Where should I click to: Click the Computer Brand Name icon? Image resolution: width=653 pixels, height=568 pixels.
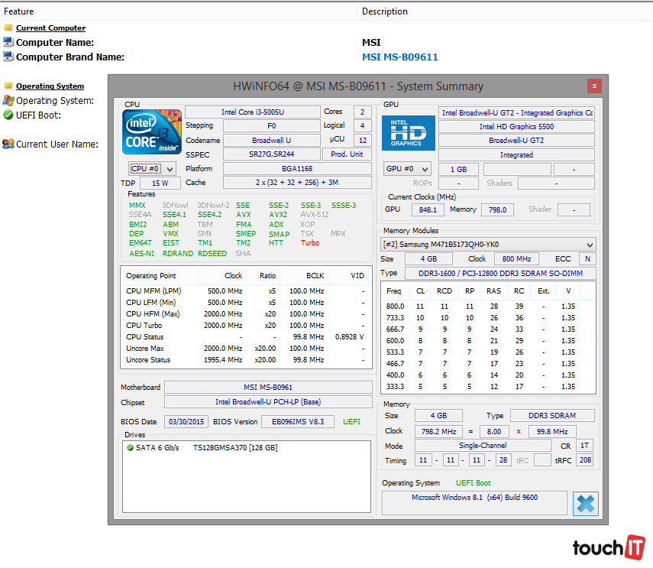(x=8, y=57)
